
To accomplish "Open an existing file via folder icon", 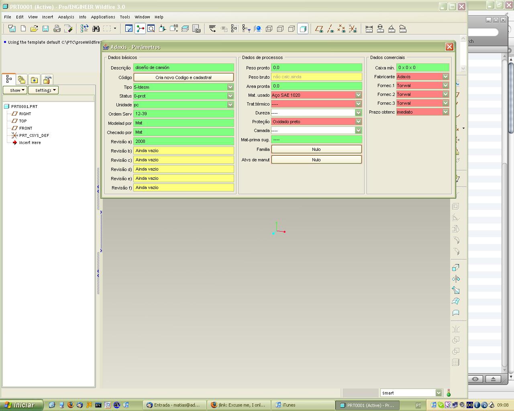I will 34,28.
